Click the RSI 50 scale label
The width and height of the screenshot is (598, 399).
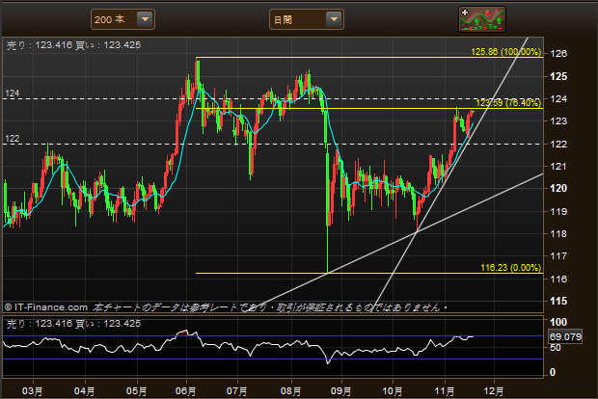[556, 348]
